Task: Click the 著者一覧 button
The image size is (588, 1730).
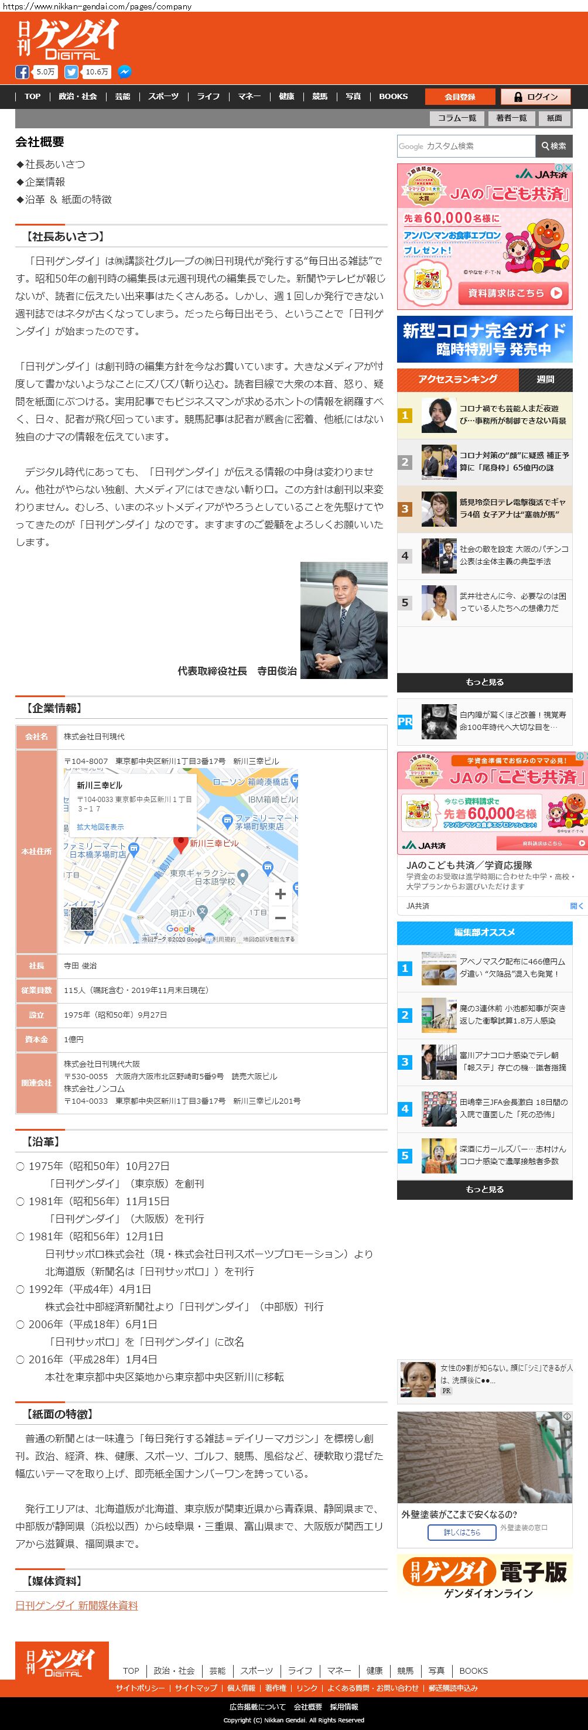Action: (511, 118)
